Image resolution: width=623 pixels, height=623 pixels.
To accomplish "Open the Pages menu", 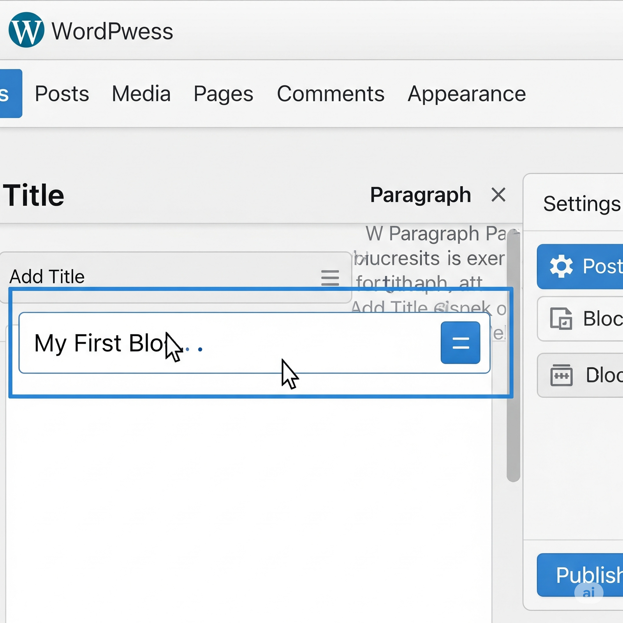I will coord(224,95).
